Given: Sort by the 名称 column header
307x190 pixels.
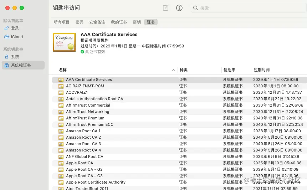Looking at the screenshot, I should click(63, 70).
